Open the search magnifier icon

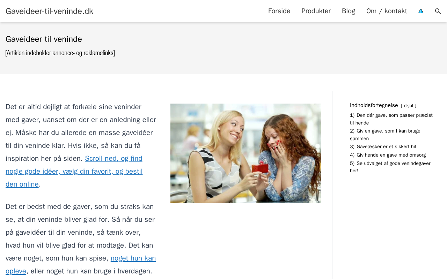438,11
